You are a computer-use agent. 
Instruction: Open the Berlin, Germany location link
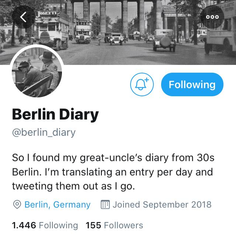(x=57, y=205)
